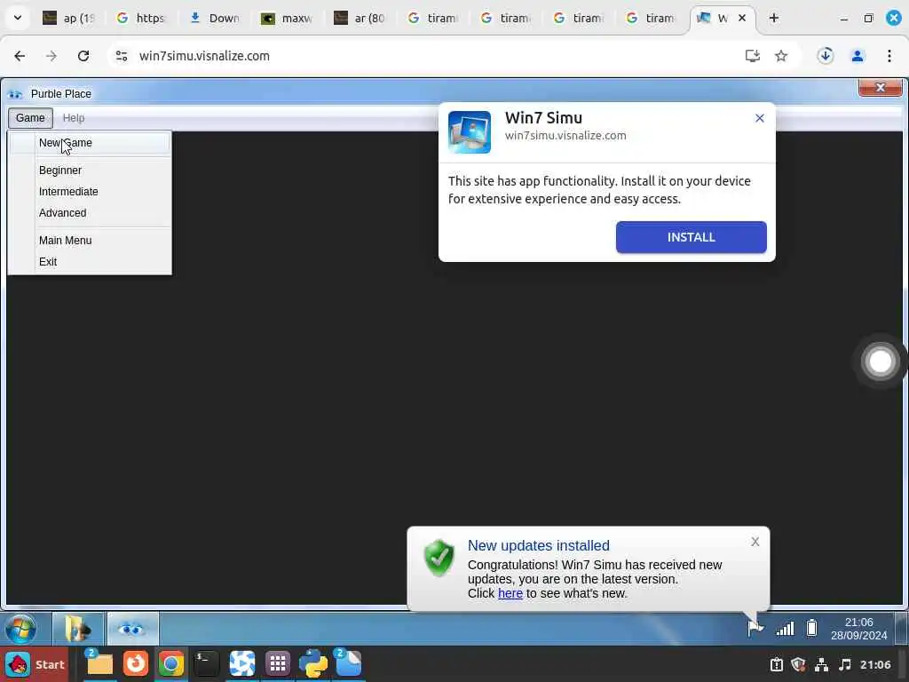
Task: Open the terminal from the panel
Action: pos(206,664)
